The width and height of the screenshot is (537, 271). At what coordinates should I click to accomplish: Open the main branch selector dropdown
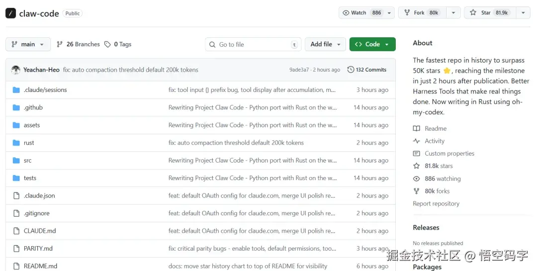28,44
